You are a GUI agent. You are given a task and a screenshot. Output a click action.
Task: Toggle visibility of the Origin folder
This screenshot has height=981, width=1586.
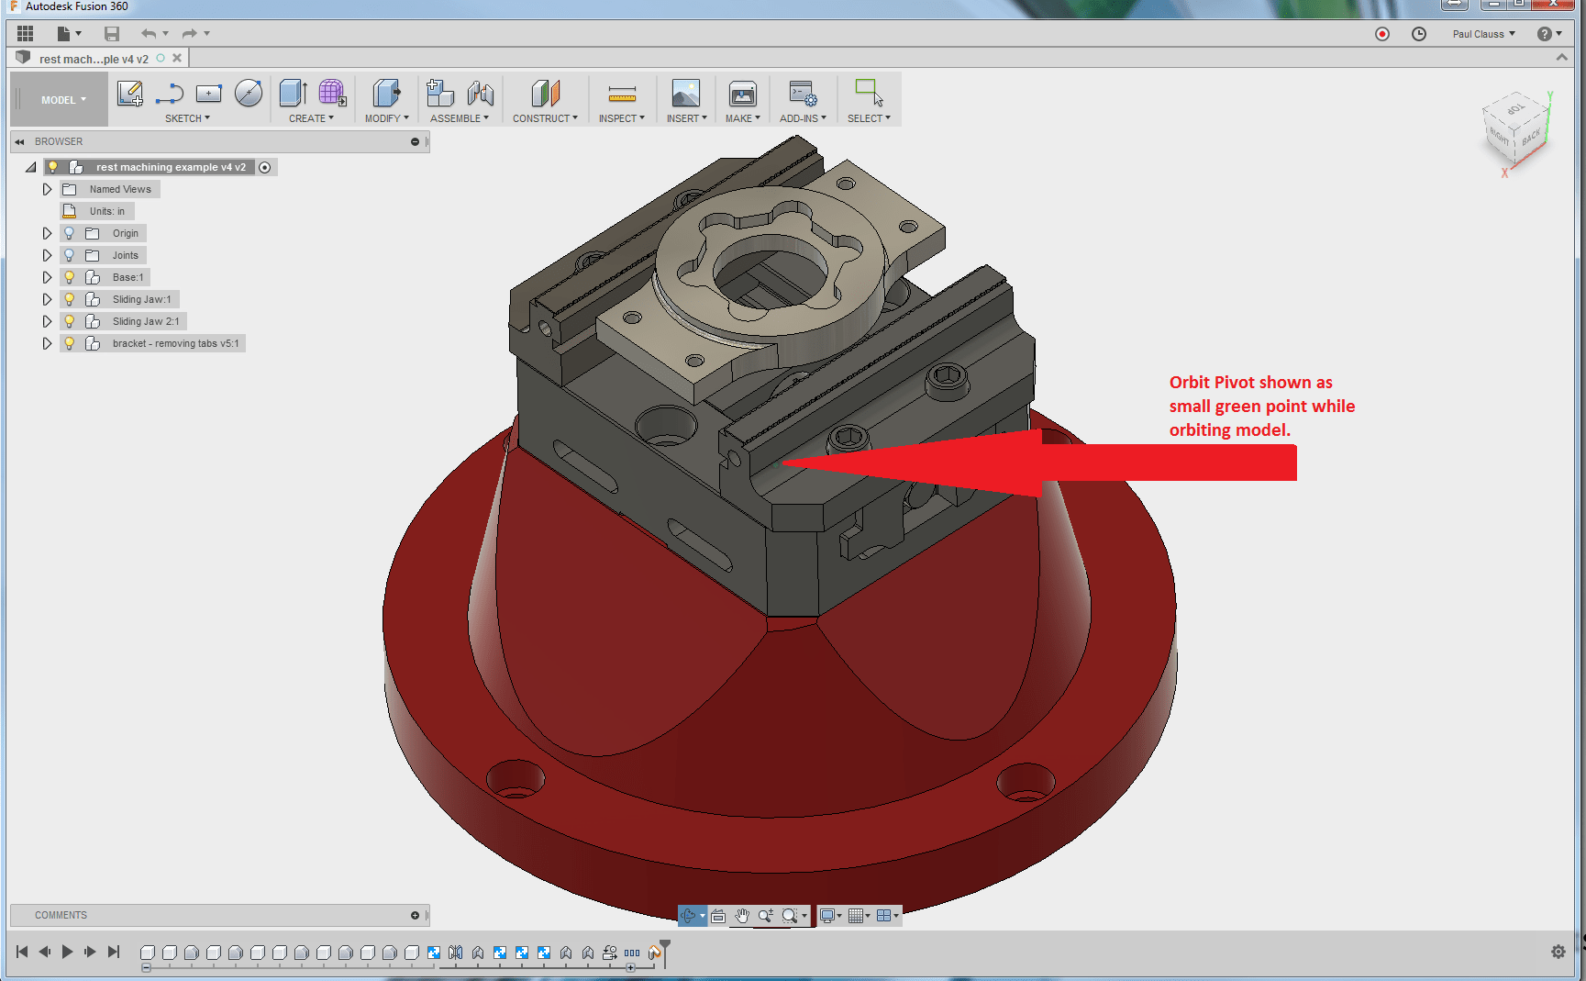(x=69, y=232)
